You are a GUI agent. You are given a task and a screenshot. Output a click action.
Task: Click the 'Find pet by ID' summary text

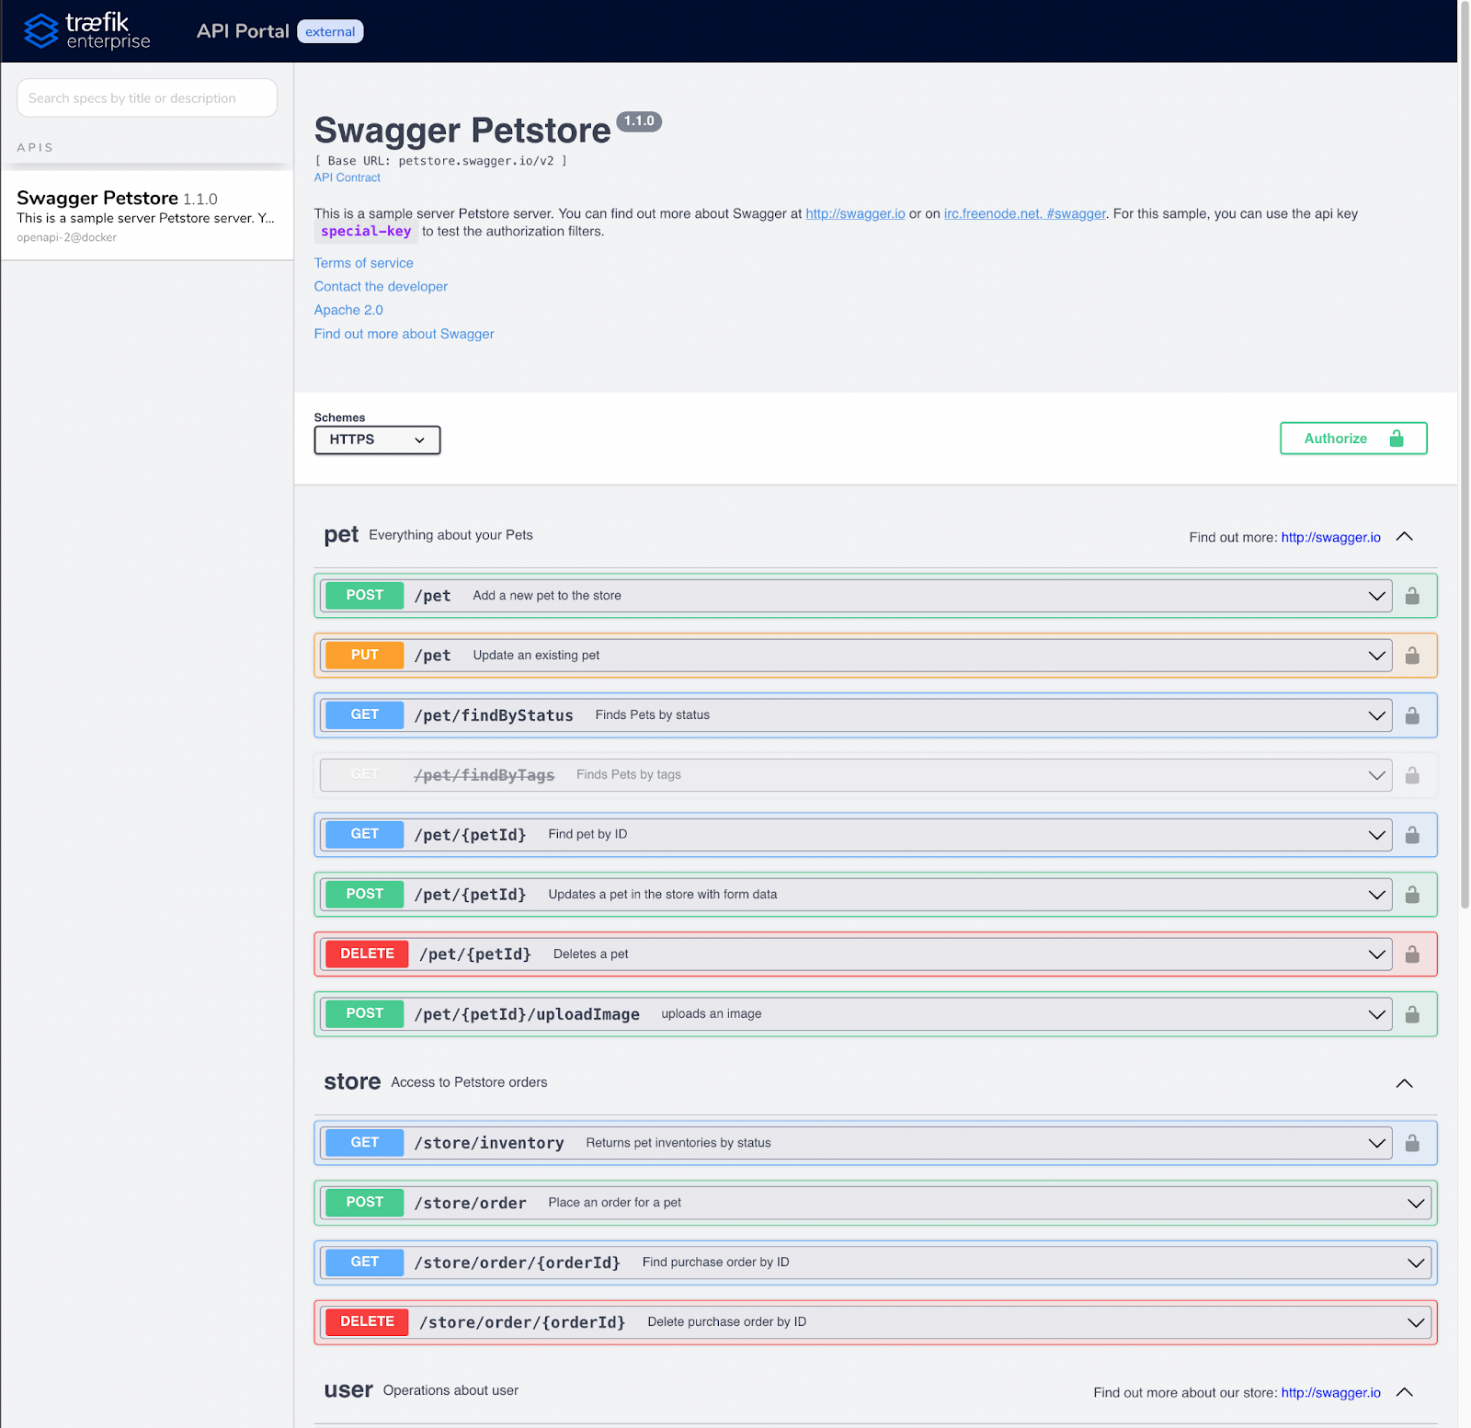[587, 835]
